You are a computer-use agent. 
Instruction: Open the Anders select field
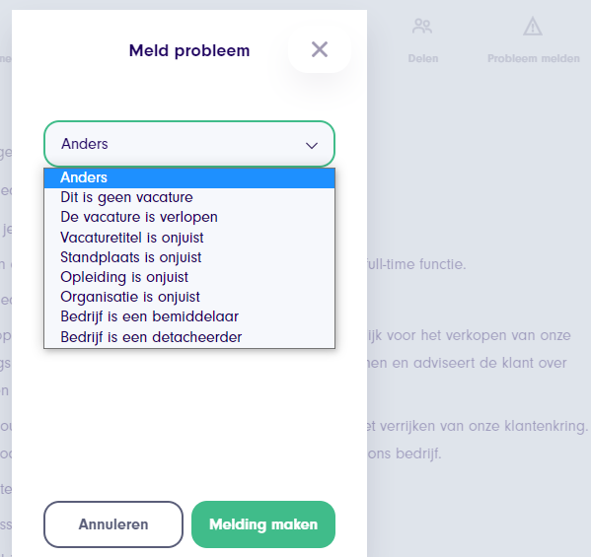pos(189,144)
